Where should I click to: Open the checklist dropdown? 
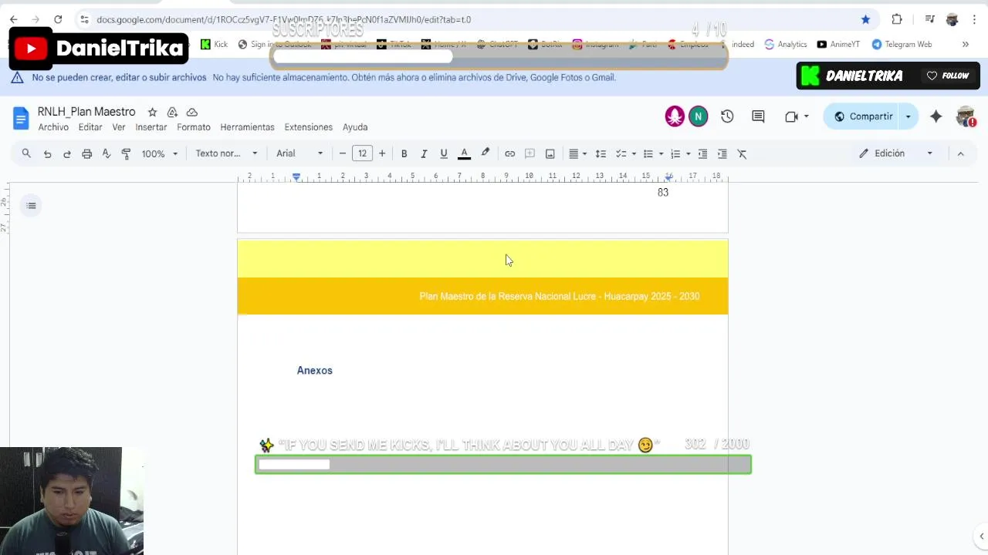(x=625, y=153)
